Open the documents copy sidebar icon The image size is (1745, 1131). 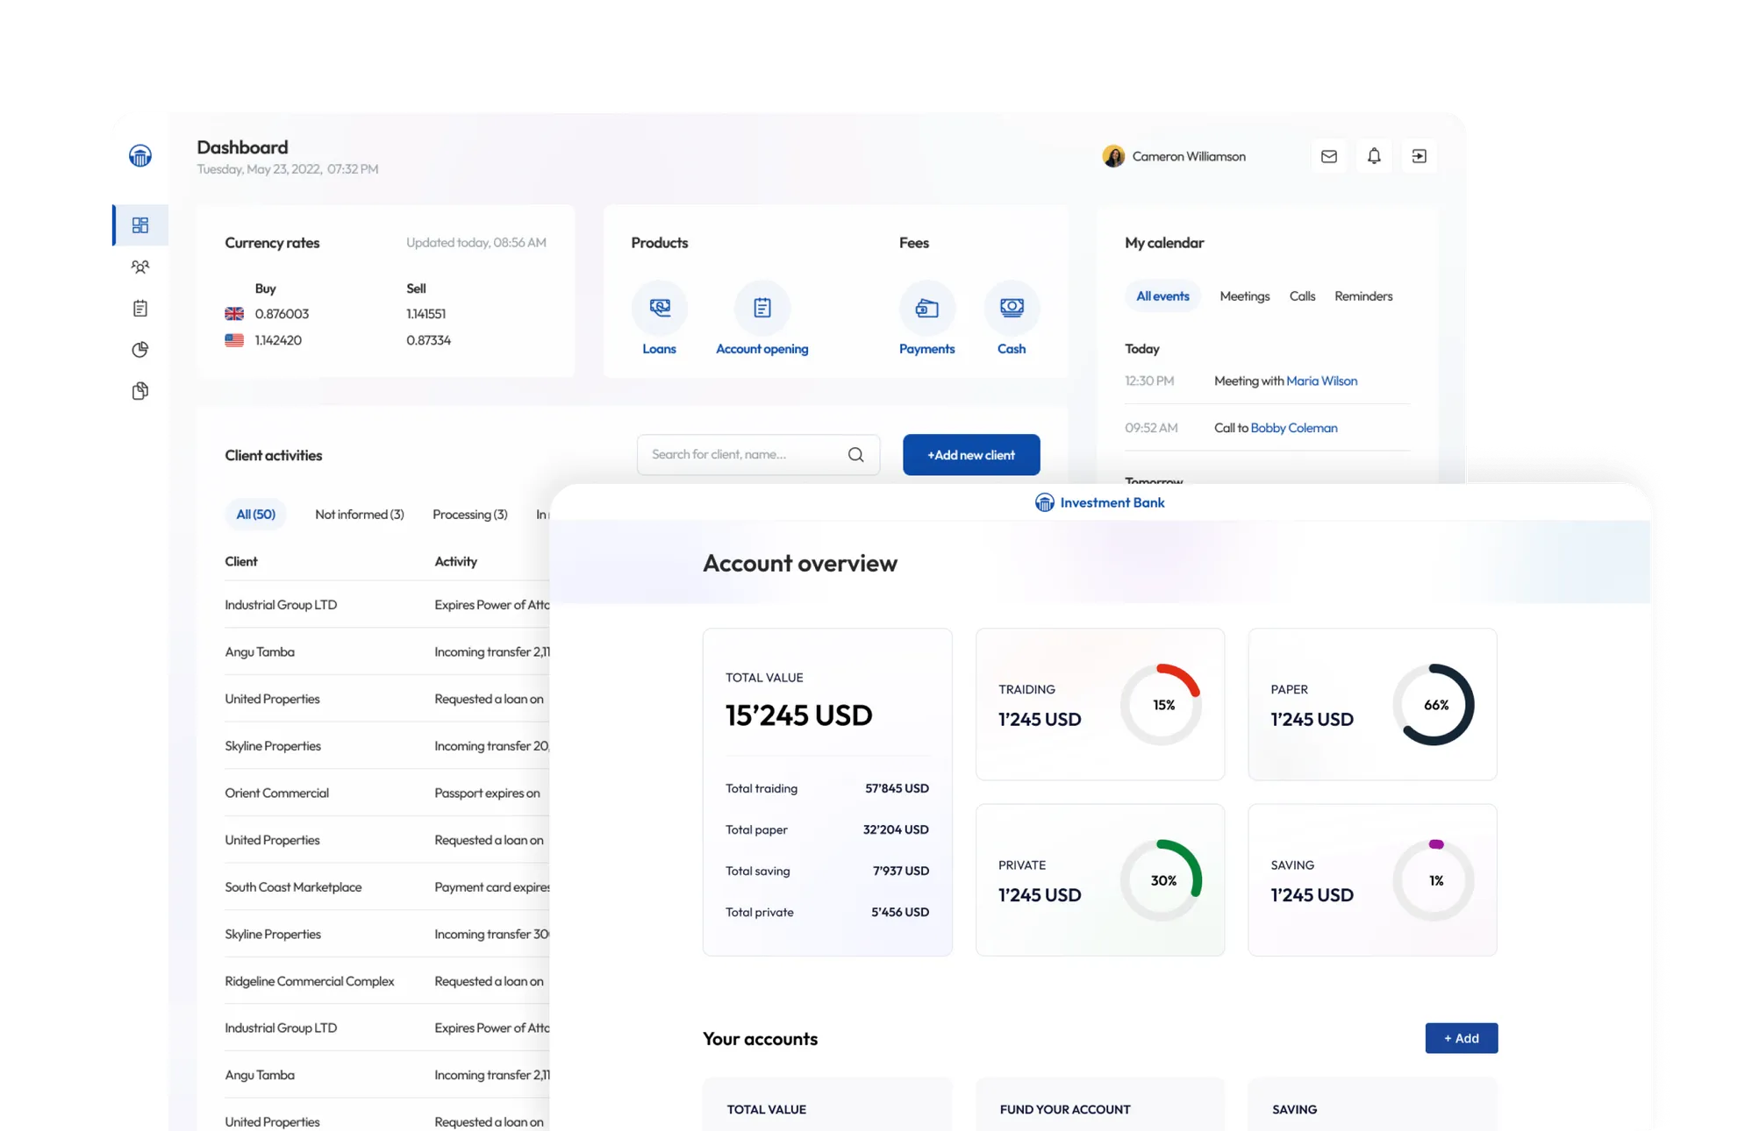pyautogui.click(x=140, y=391)
